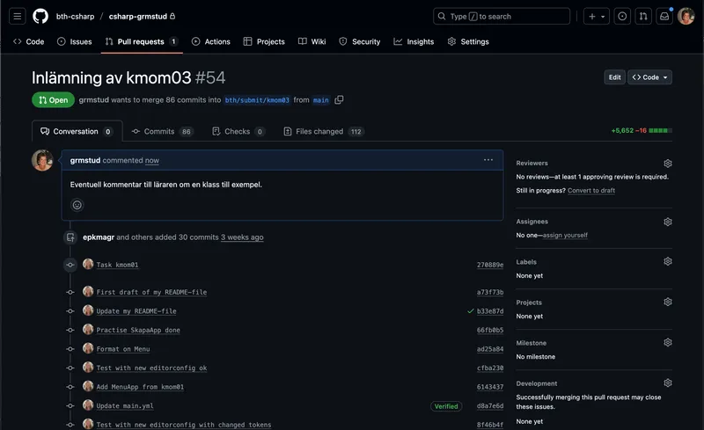
Task: Open Labels settings gear
Action: tap(667, 262)
